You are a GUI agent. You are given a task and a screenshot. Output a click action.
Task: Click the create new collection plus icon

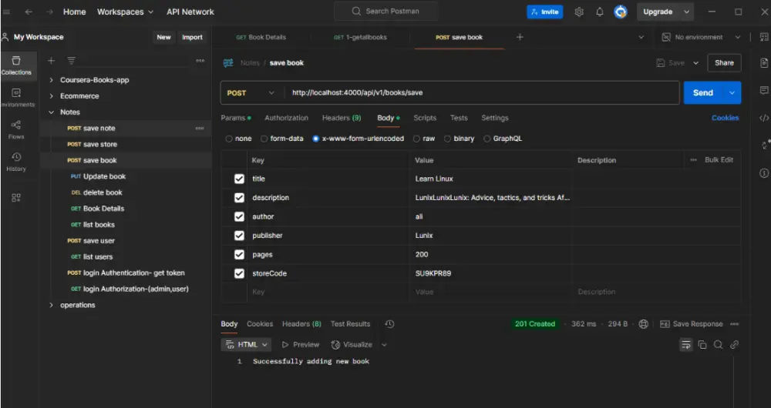[52, 60]
